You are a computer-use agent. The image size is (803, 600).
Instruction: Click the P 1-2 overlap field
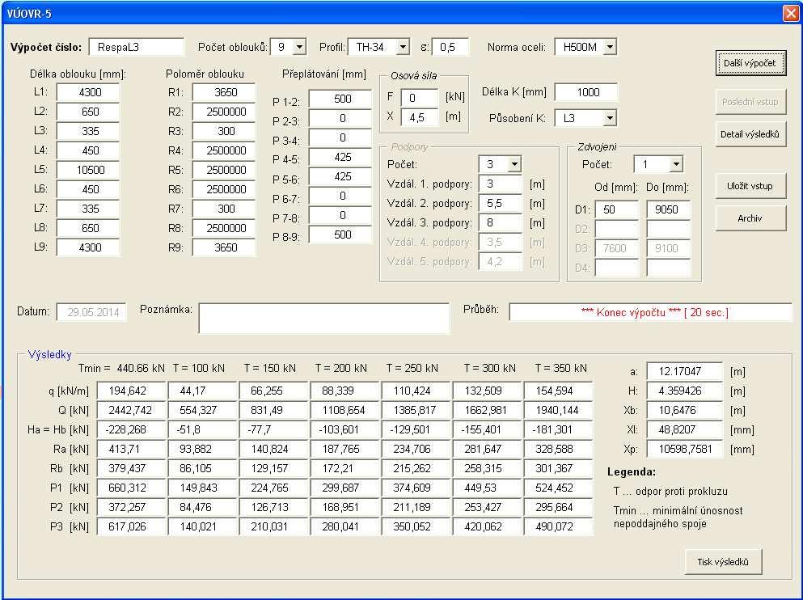coord(340,99)
